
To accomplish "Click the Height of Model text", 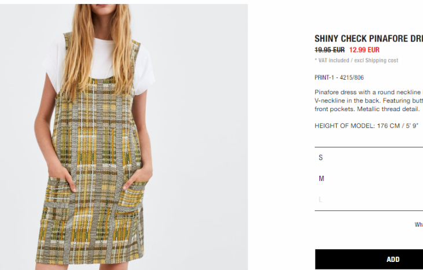I will pyautogui.click(x=366, y=126).
